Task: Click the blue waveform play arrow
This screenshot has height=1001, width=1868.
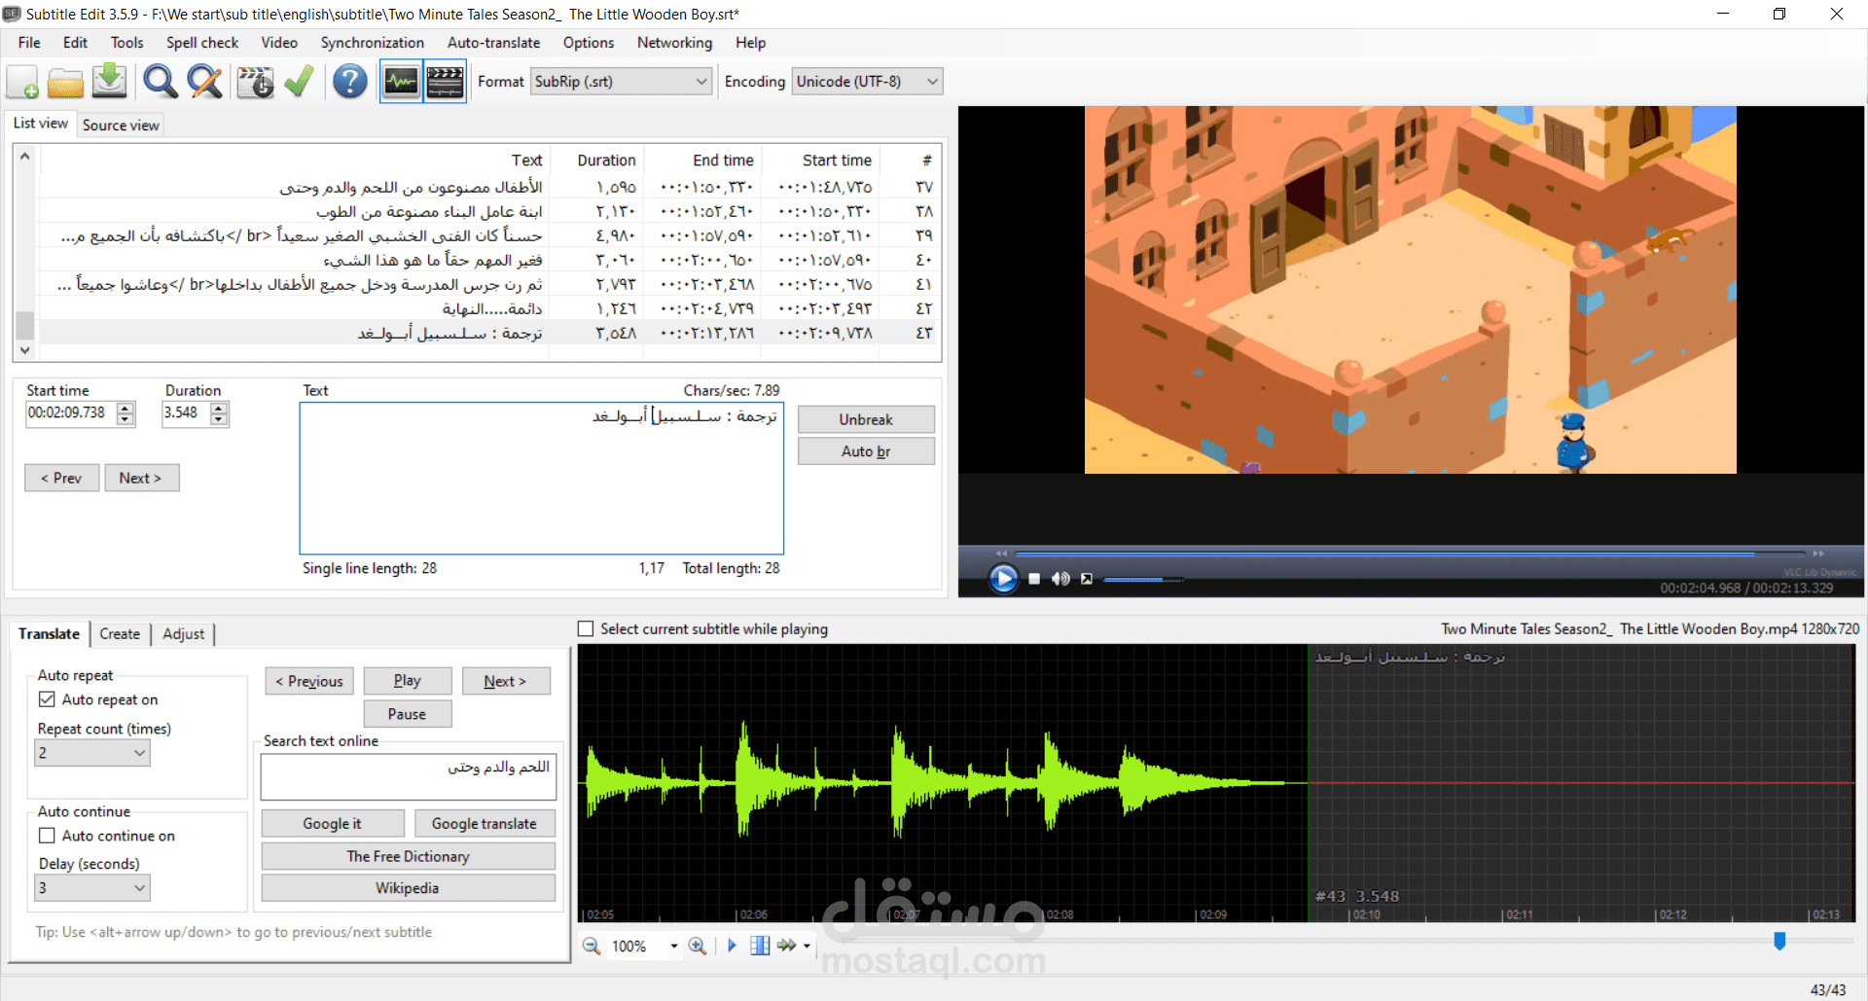Action: click(732, 946)
